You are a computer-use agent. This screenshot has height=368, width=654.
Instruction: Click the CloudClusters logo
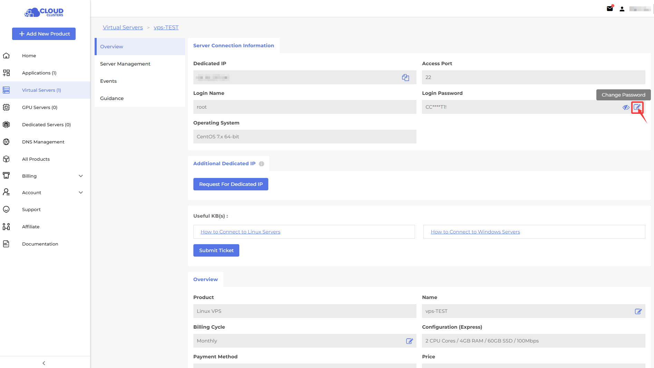[x=44, y=12]
